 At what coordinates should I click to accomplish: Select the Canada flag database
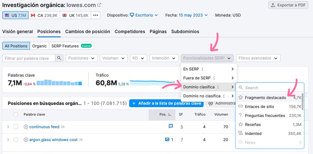pos(44,15)
